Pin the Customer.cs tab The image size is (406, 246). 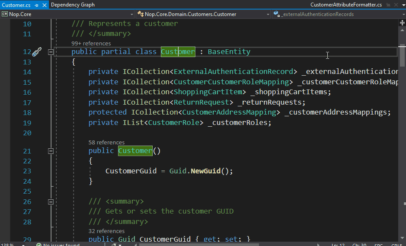pyautogui.click(x=36, y=5)
